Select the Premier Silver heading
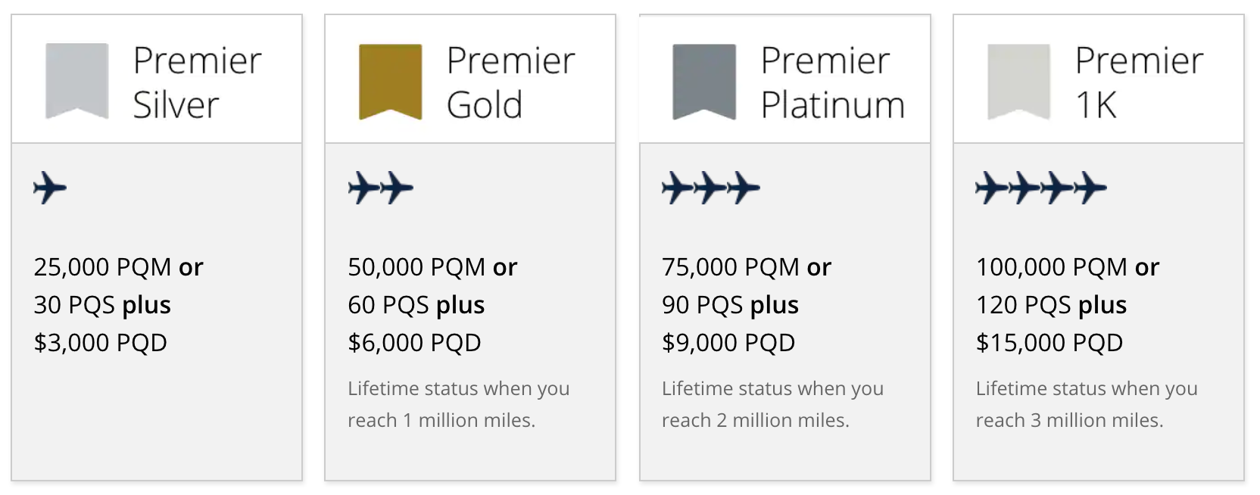The width and height of the screenshot is (1260, 495). 197,82
